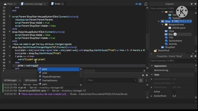Screen dimensions: 198x111
Task: Pick 'OverlapParams' autocomplete suggestion
Action: pyautogui.click(x=58, y=80)
